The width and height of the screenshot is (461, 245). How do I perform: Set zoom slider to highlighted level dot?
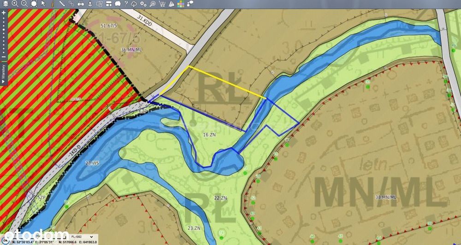coord(4,29)
